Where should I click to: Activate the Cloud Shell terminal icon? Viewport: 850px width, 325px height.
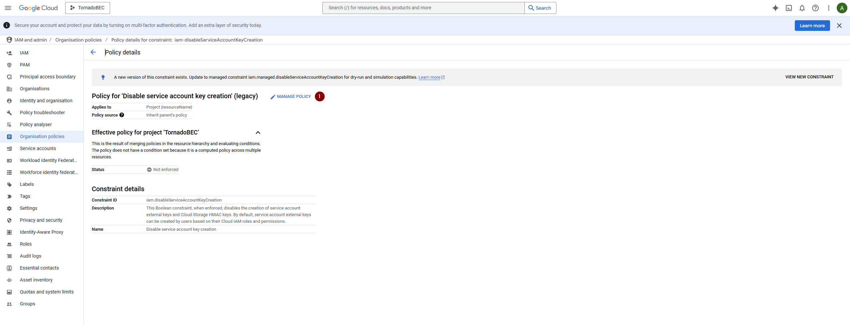tap(788, 8)
